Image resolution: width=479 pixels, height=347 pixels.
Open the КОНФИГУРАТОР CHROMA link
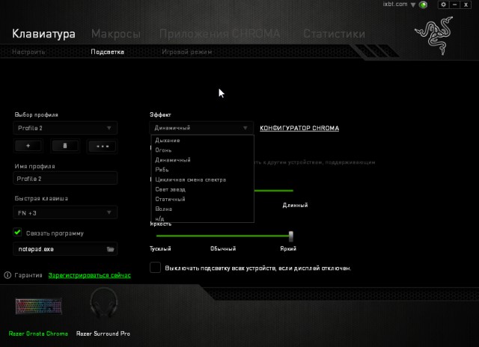(299, 128)
